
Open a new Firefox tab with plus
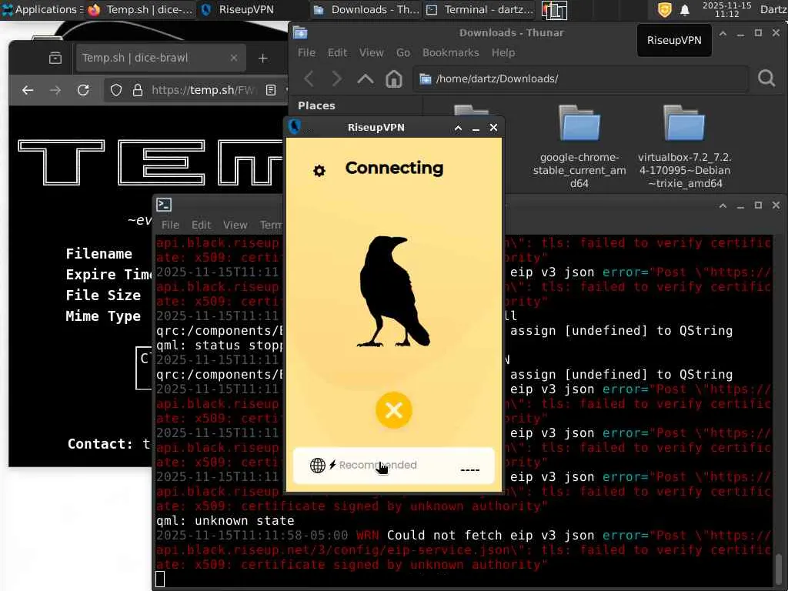pyautogui.click(x=263, y=58)
